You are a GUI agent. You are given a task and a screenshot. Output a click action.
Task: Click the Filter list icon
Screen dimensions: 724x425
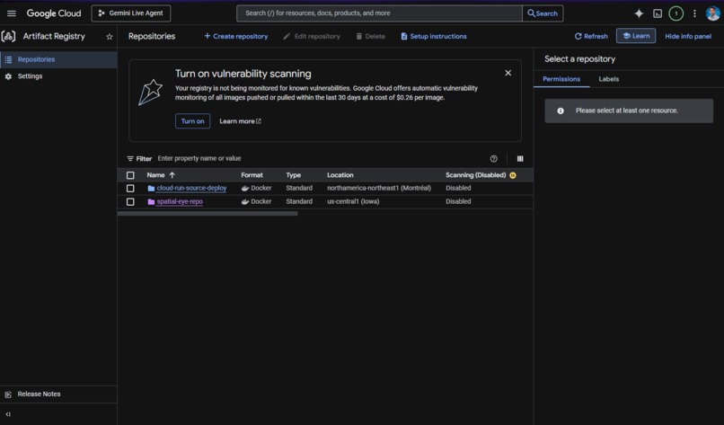point(130,158)
